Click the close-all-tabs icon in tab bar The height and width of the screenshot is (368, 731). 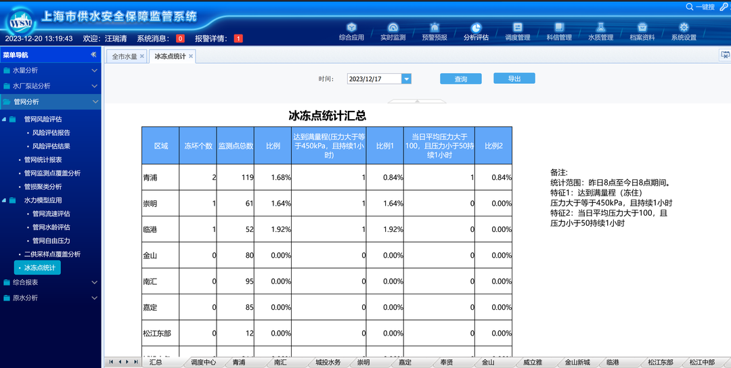[726, 55]
